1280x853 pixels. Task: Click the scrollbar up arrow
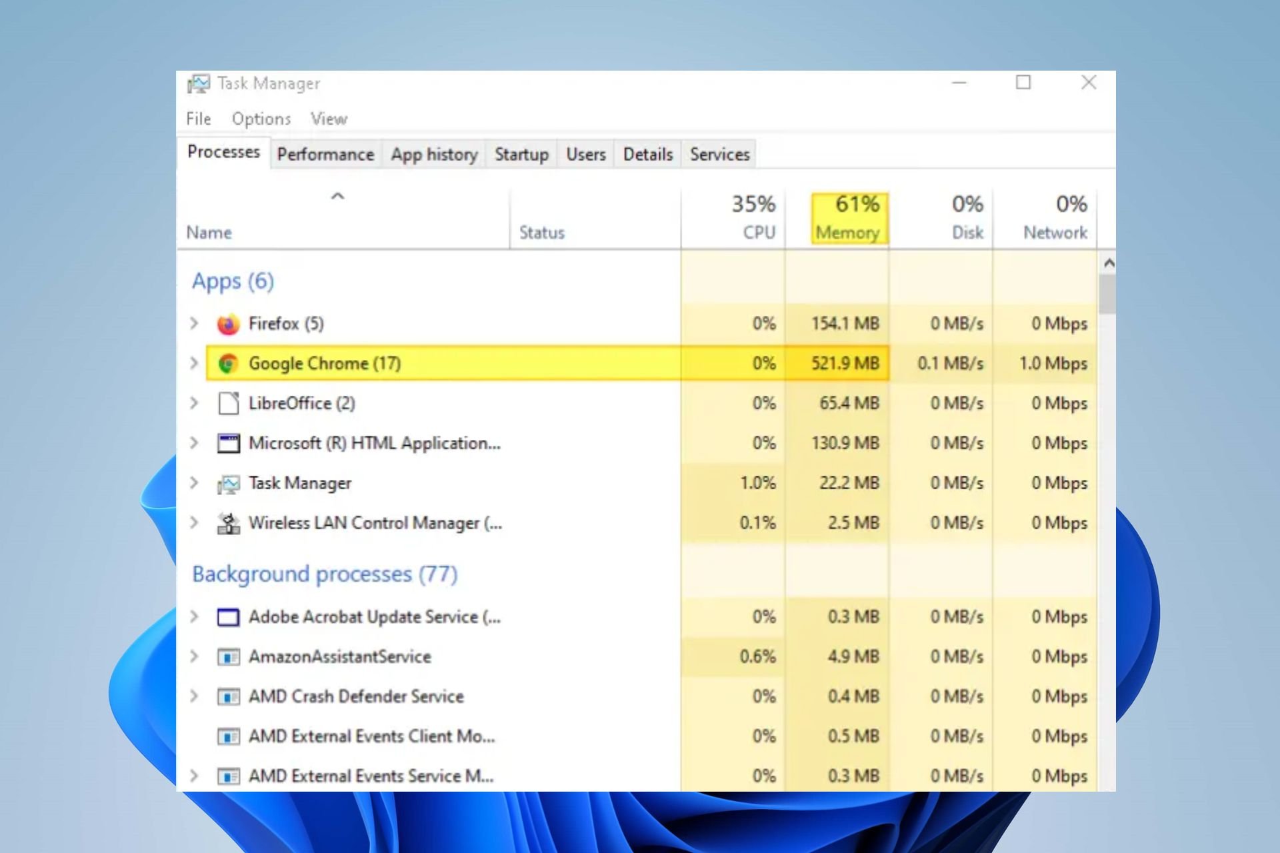pyautogui.click(x=1108, y=263)
